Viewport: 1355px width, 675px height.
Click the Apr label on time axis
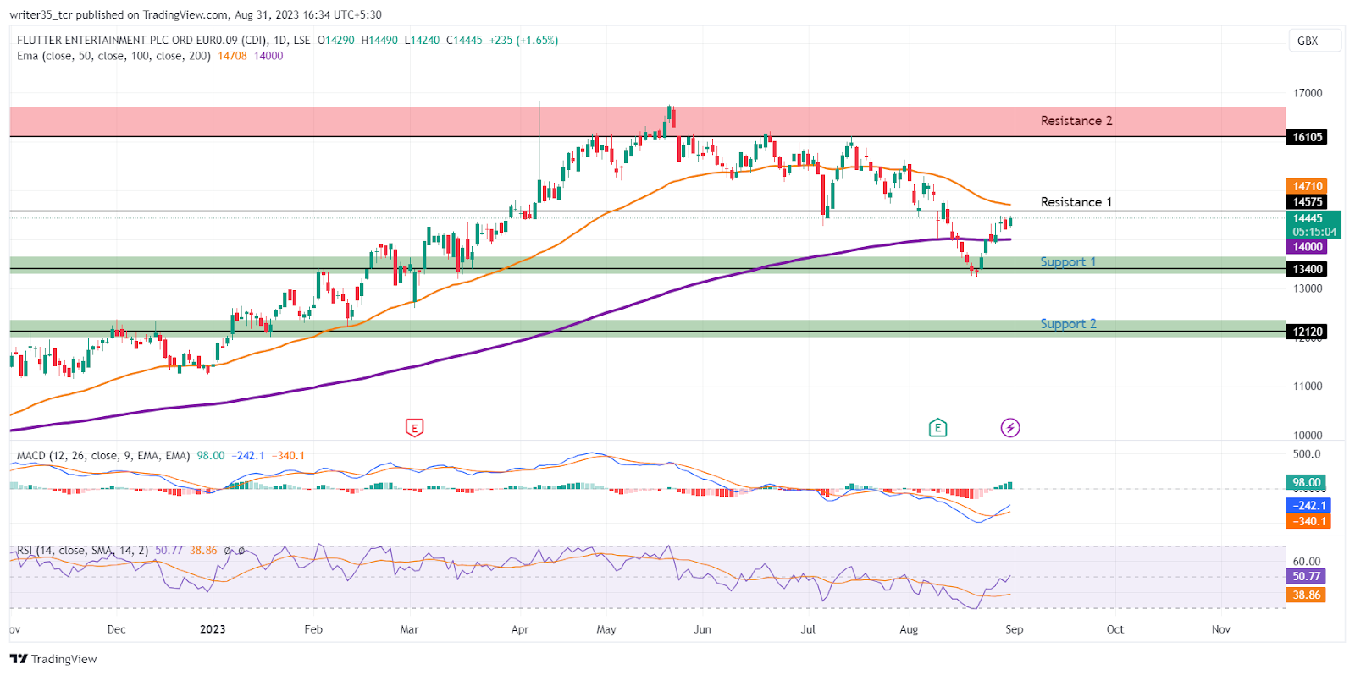520,629
